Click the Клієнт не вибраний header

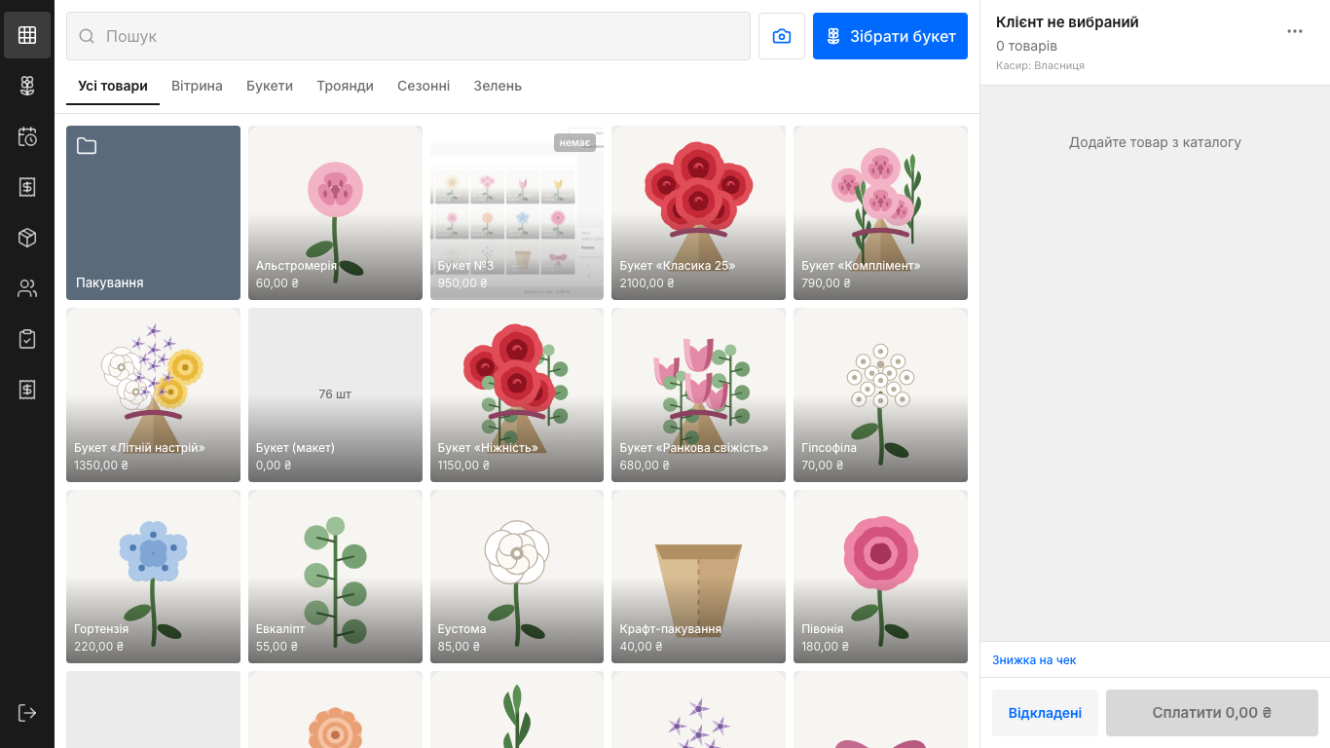click(1067, 22)
